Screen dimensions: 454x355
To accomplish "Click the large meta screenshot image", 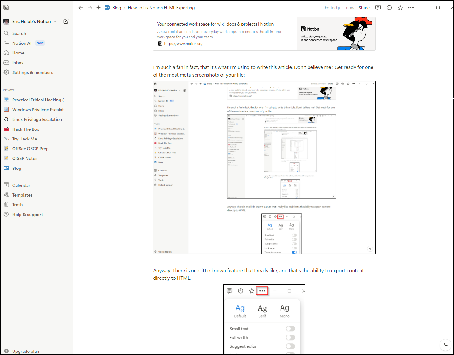I will [x=264, y=168].
